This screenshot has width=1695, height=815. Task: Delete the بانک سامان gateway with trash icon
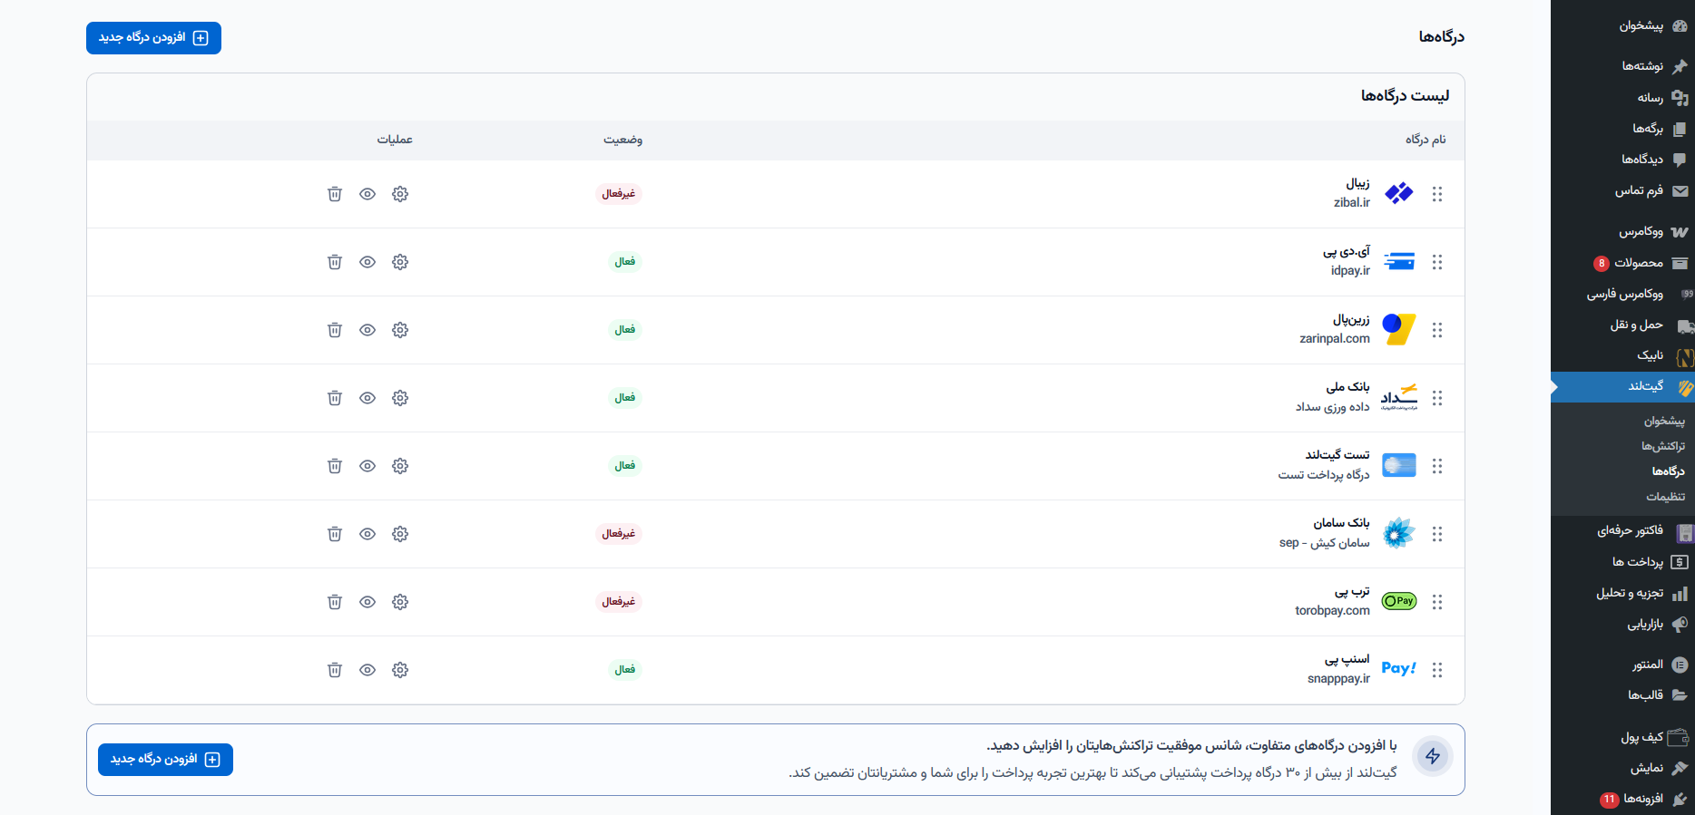pyautogui.click(x=335, y=534)
